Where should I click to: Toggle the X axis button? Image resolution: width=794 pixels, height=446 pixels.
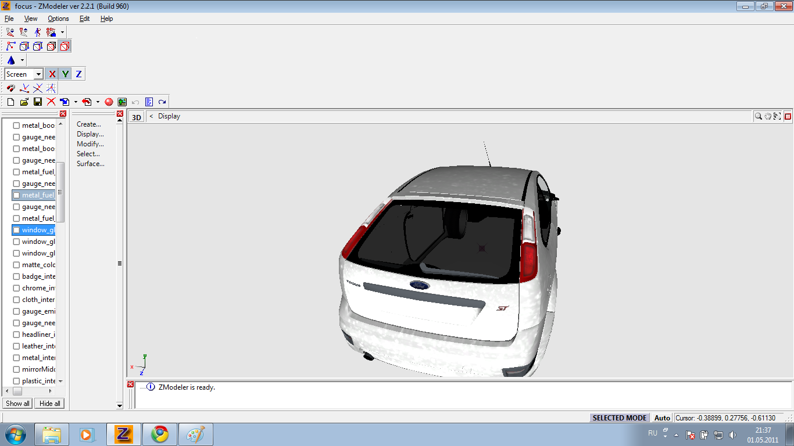coord(52,74)
